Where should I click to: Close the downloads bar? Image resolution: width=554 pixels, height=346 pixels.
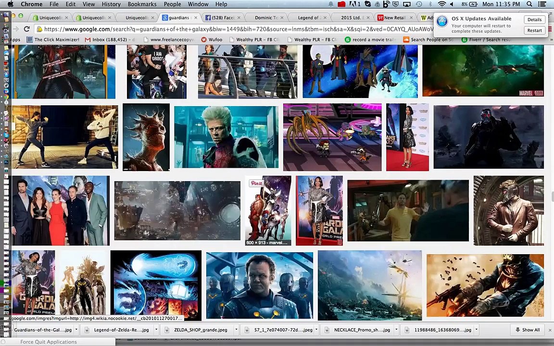[550, 330]
